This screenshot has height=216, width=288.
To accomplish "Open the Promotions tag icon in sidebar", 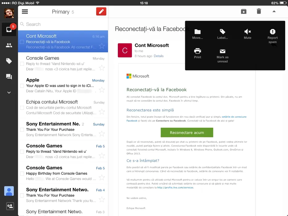I will (9, 61).
